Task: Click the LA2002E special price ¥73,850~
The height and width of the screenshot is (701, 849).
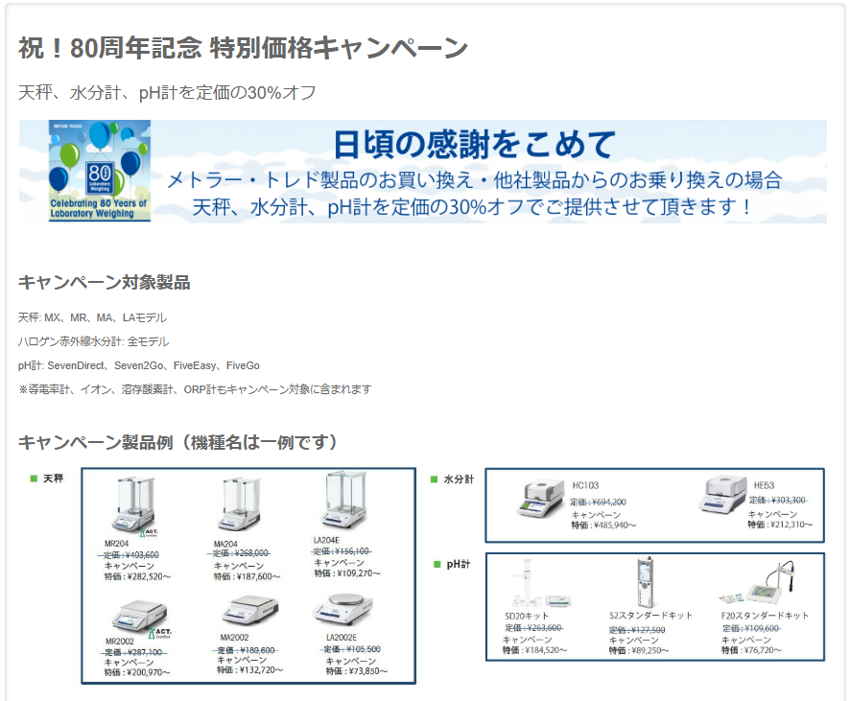Action: [356, 671]
